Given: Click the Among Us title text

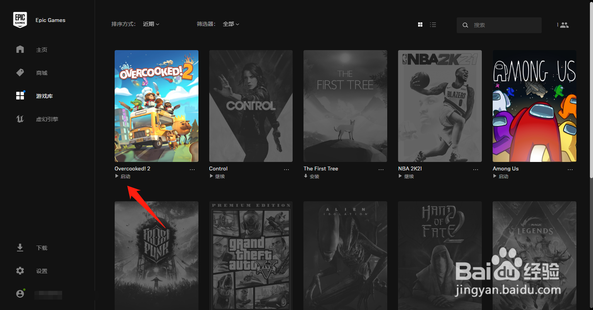Looking at the screenshot, I should [505, 168].
